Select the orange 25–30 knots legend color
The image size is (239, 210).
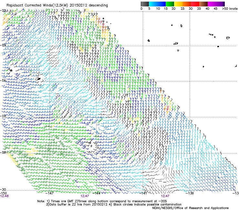(187, 4)
